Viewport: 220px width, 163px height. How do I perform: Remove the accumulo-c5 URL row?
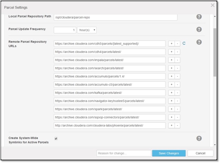pos(177,84)
